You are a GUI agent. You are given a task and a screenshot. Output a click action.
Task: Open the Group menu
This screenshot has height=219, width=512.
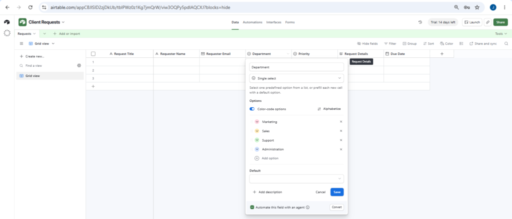410,43
